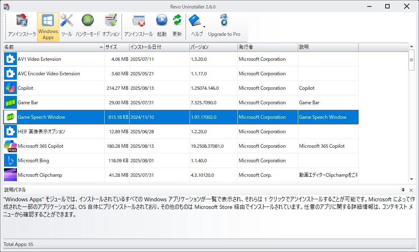Pin the 説明パネル with pushpin icon
The image size is (419, 252).
403,190
